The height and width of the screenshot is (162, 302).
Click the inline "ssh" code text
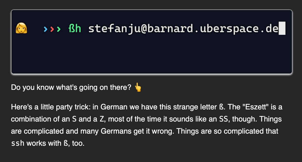pyautogui.click(x=18, y=144)
